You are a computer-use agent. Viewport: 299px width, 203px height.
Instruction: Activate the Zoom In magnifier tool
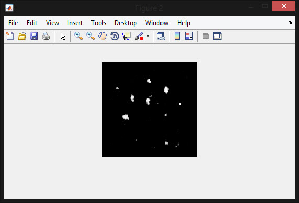tap(78, 36)
